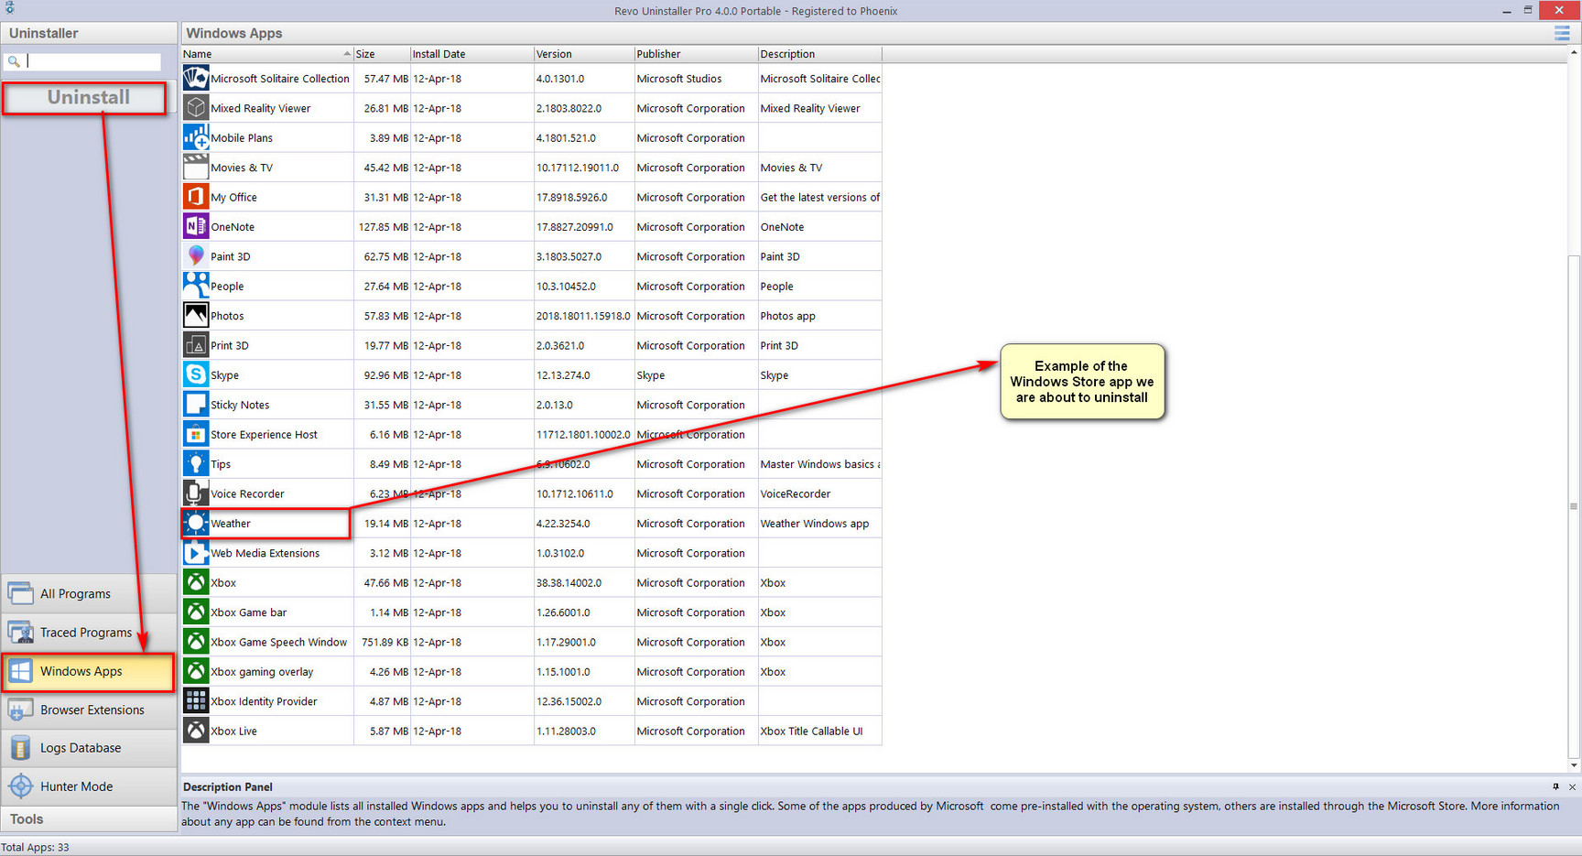
Task: Open Browser Extensions module
Action: [x=89, y=710]
